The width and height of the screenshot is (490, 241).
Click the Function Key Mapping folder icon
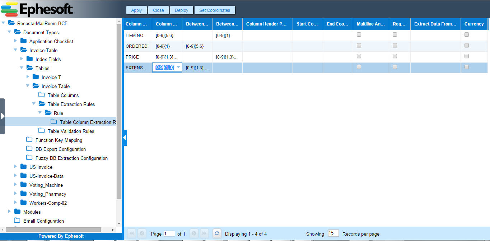coord(29,140)
